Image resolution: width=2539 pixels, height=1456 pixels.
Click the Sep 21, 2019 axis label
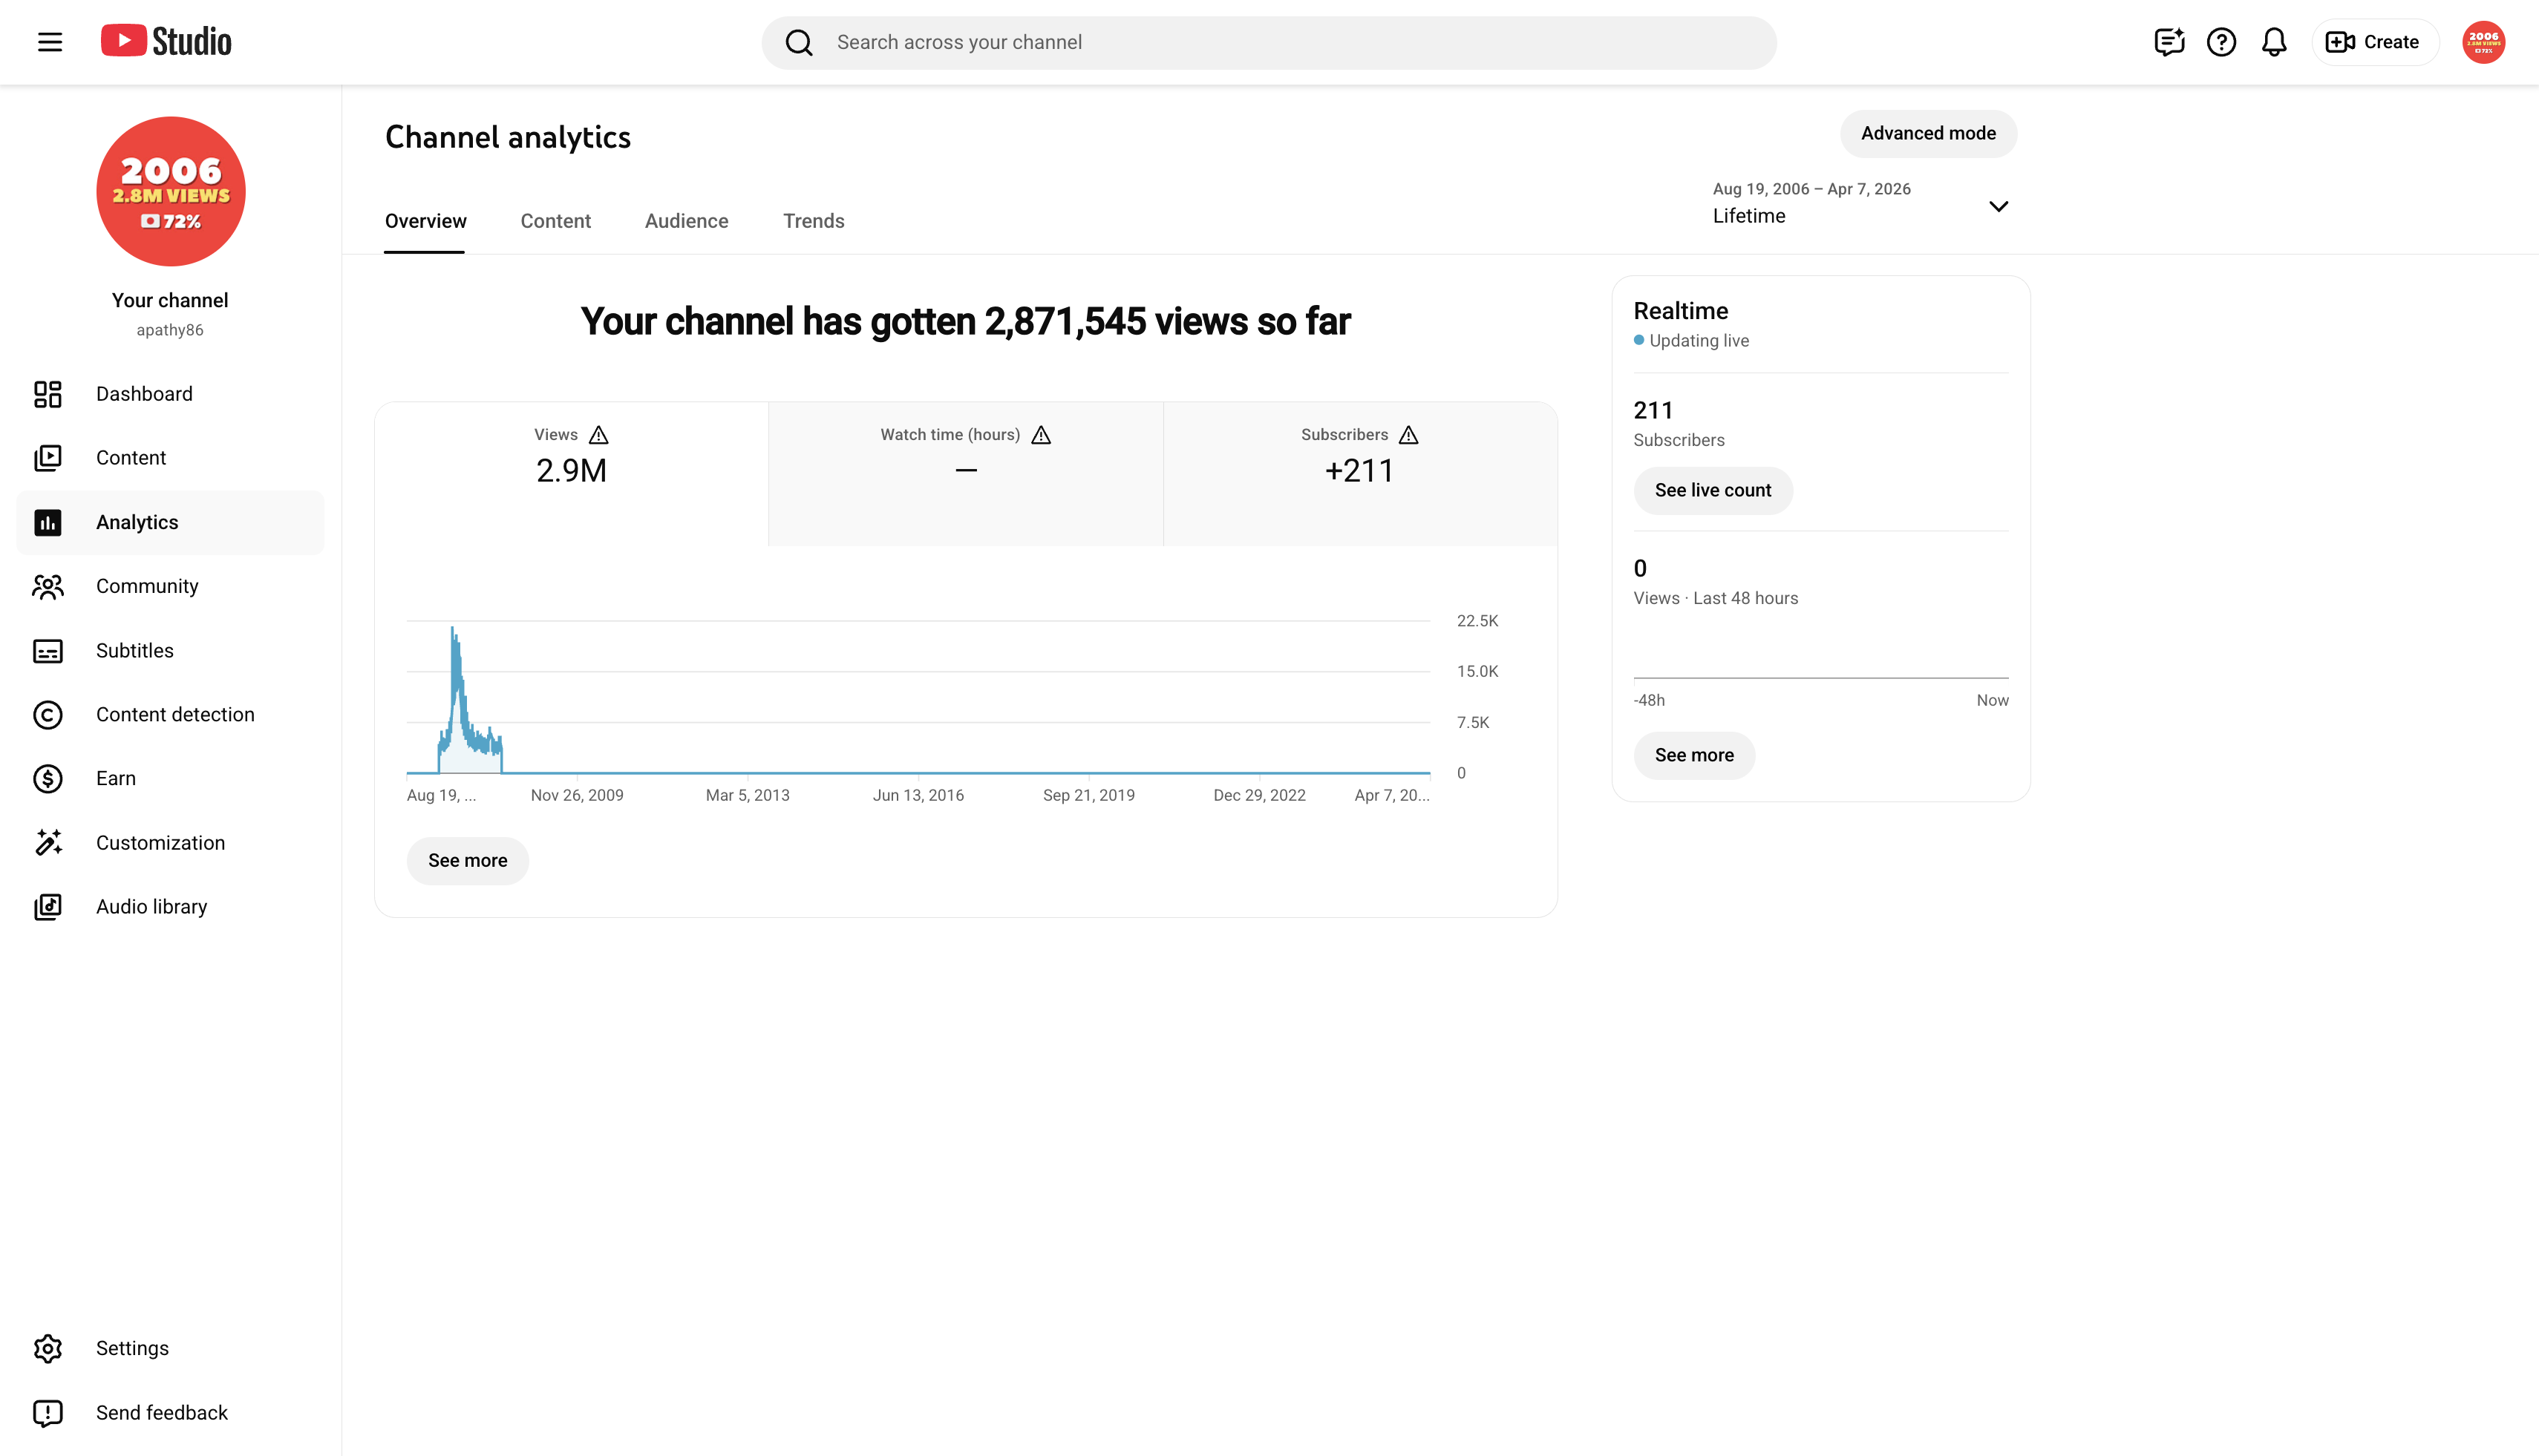(x=1088, y=796)
